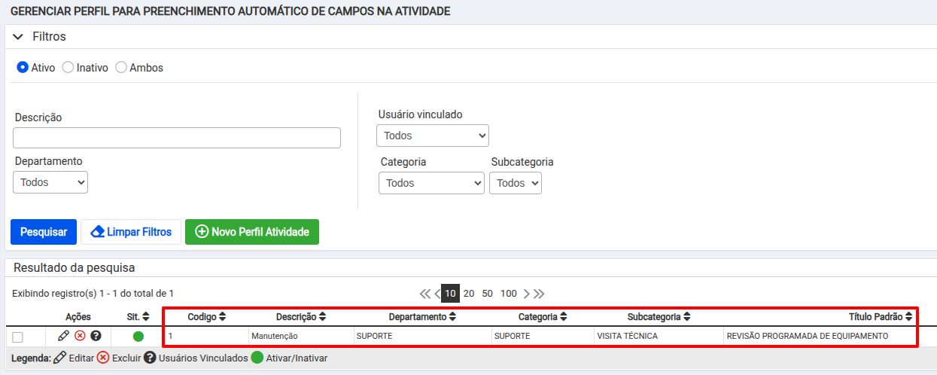The height and width of the screenshot is (375, 937).
Task: Open linked users question-mark icon in row
Action: pyautogui.click(x=96, y=336)
